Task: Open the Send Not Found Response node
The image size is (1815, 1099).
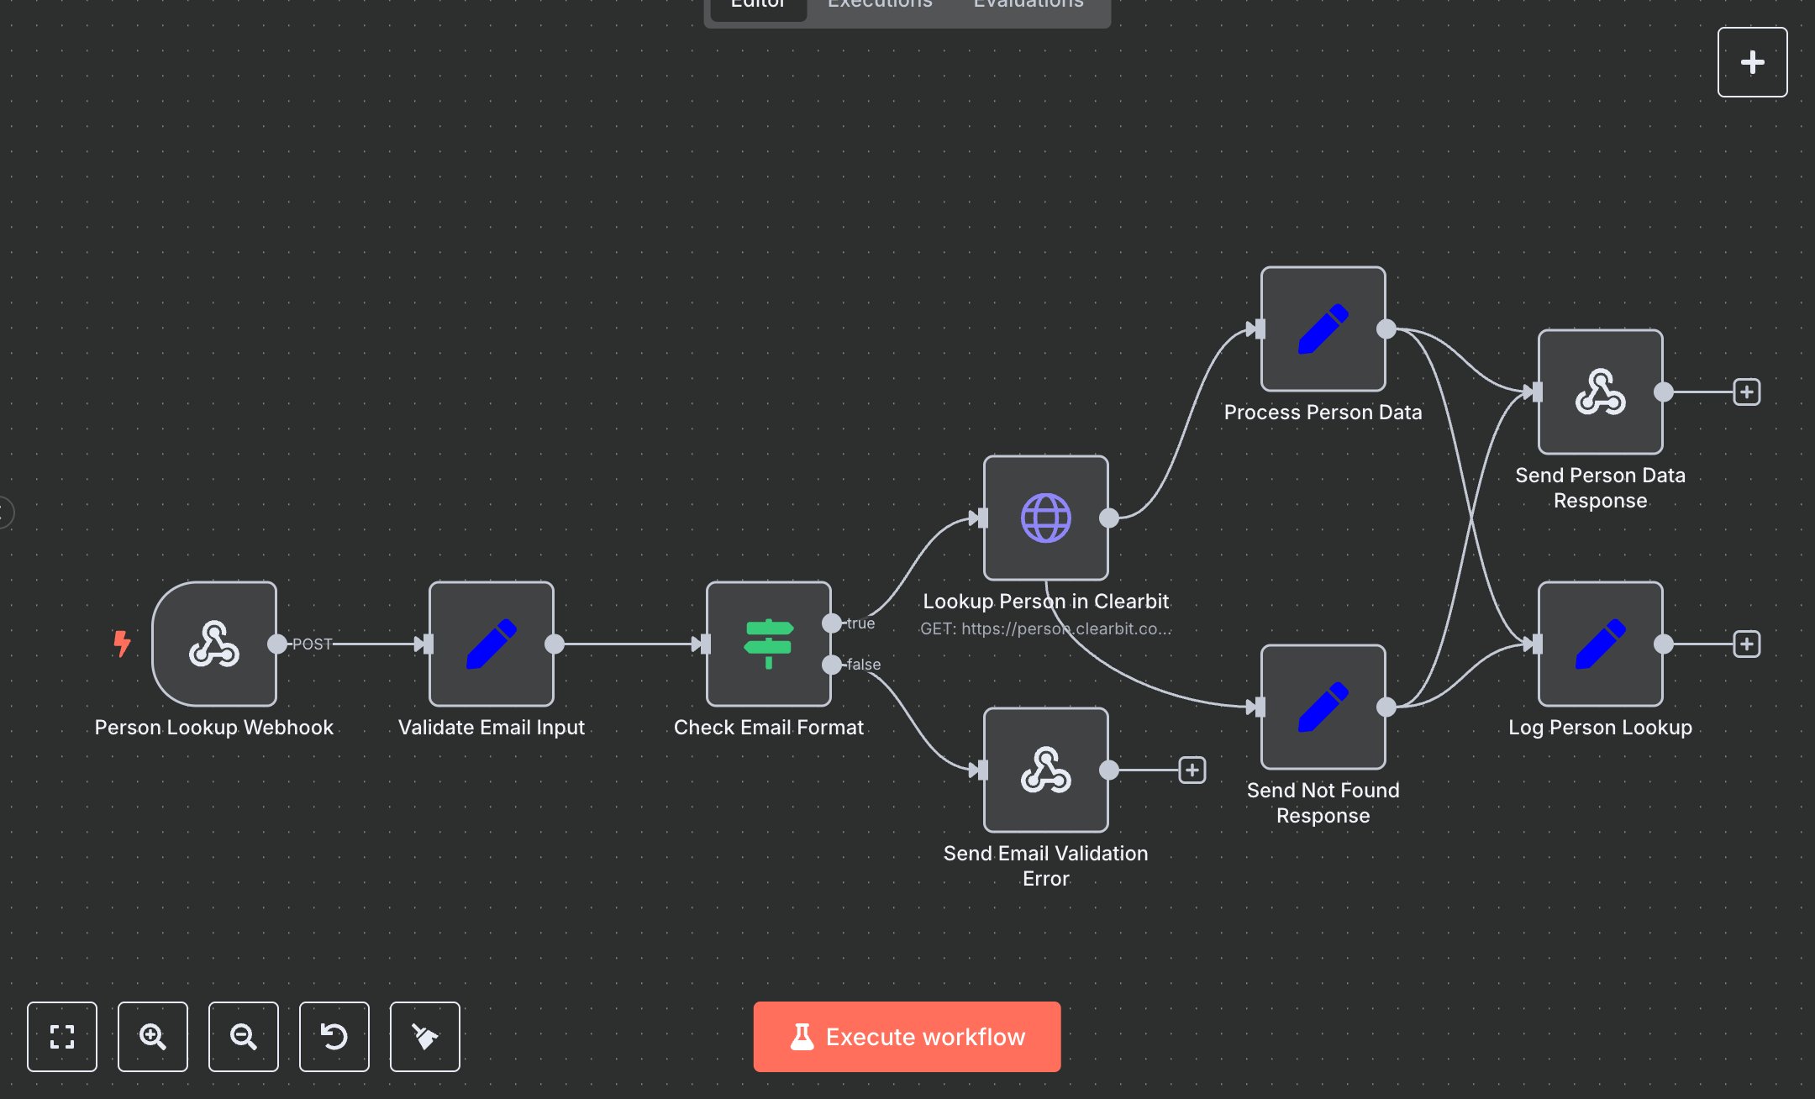Action: (1322, 706)
